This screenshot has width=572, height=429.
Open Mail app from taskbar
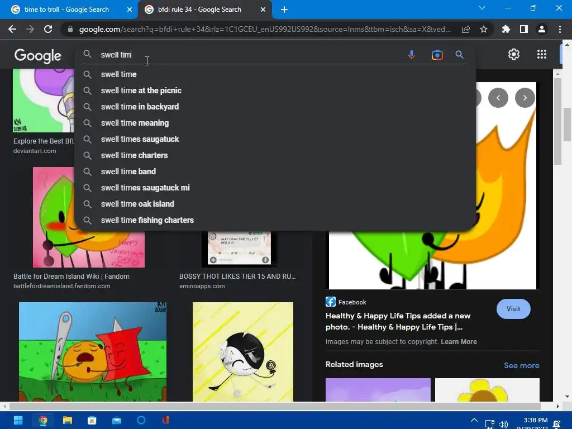point(117,421)
